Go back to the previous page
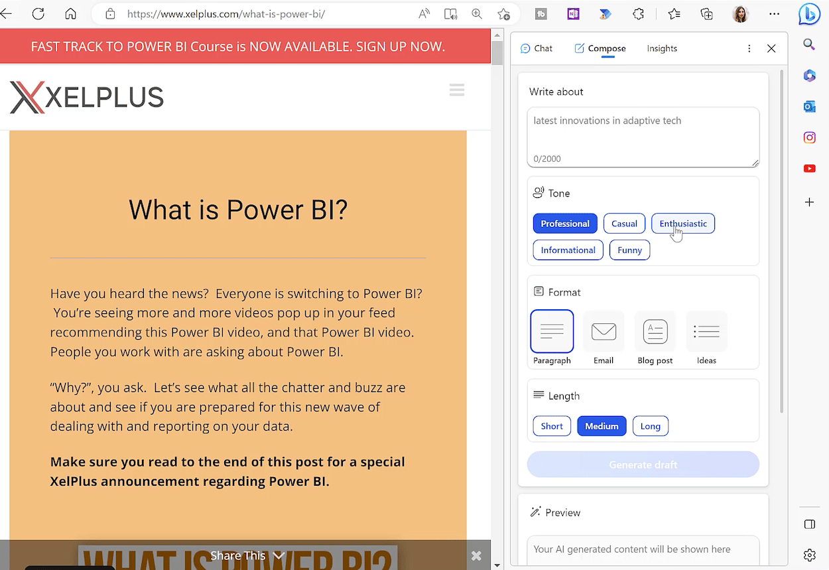Screen dimensions: 829x570 [6, 13]
